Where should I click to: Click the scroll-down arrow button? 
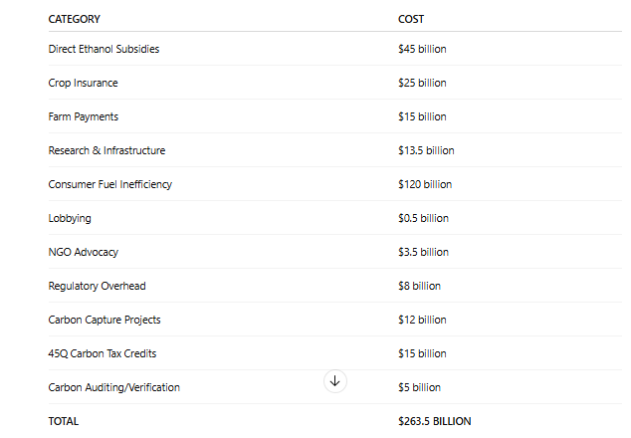[334, 381]
